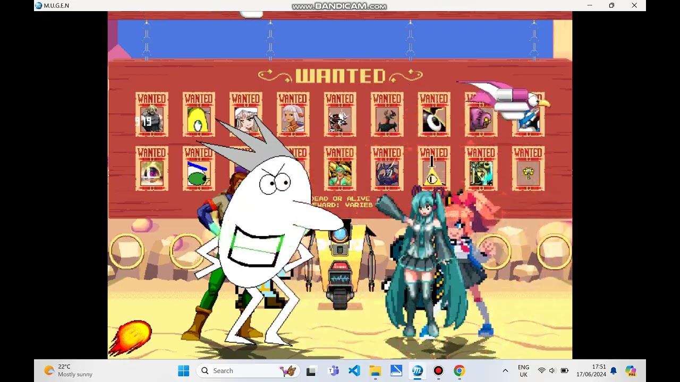Viewport: 680px width, 382px height.
Task: Open the weather widget showing 22°C
Action: pyautogui.click(x=68, y=371)
